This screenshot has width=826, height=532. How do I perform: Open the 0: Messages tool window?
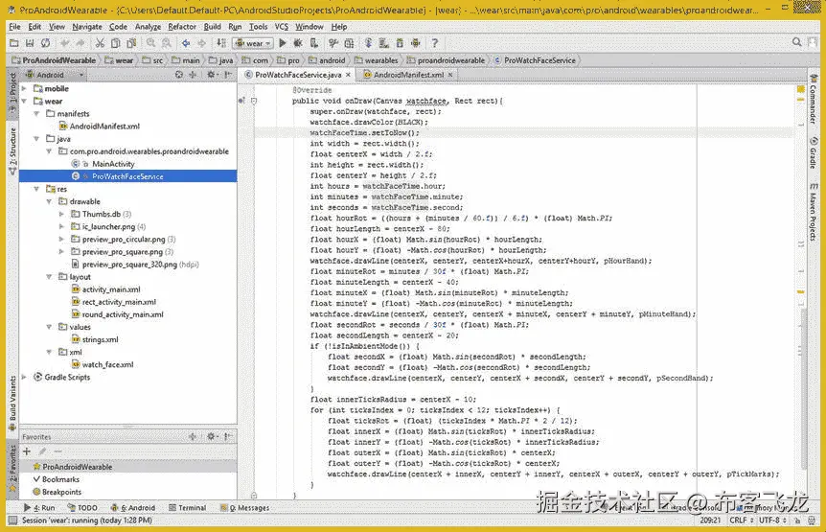coord(245,508)
